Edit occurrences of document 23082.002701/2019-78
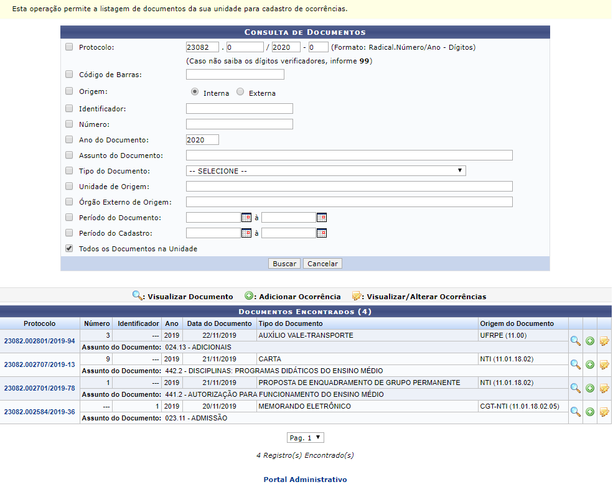 pyautogui.click(x=604, y=388)
